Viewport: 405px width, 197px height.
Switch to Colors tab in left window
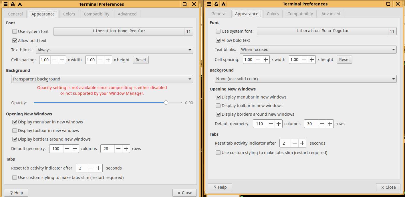[69, 14]
